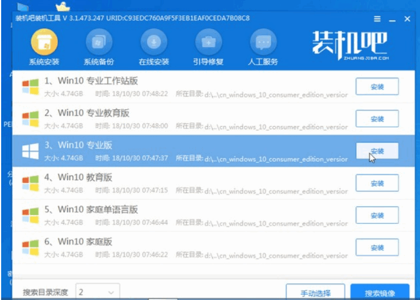Install Win10 教育版
Viewport: 420px width, 300px height.
pyautogui.click(x=377, y=183)
